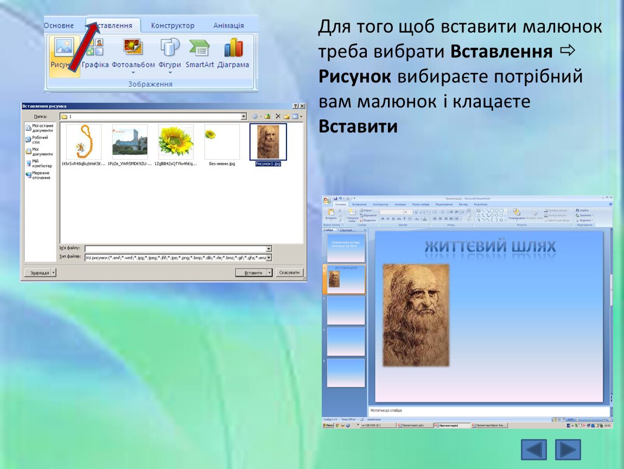This screenshot has height=469, width=624.
Task: Expand the Фотоальбом dropdown arrow
Action: [133, 72]
